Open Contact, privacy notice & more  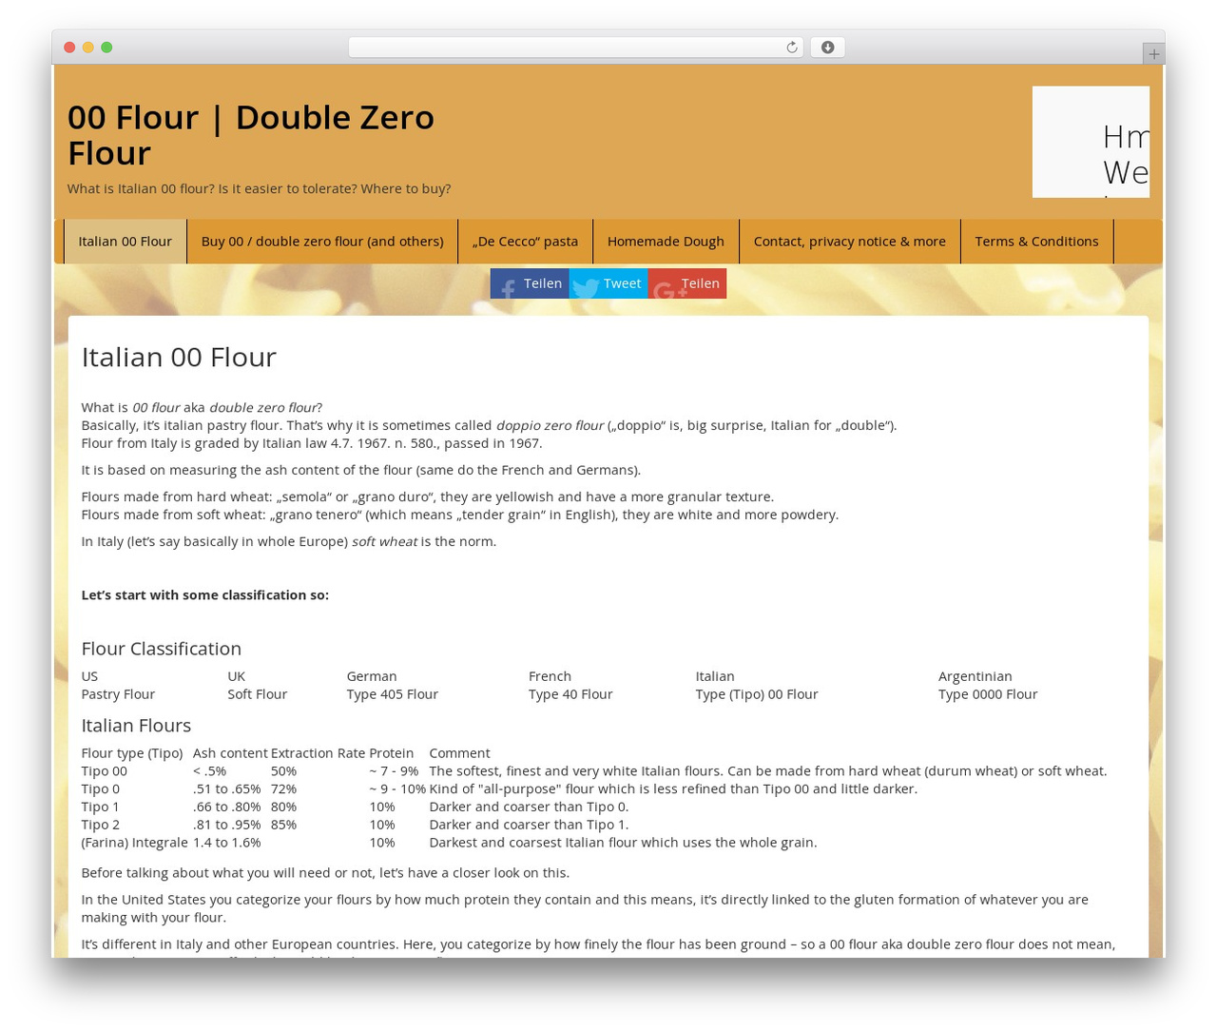coord(850,242)
